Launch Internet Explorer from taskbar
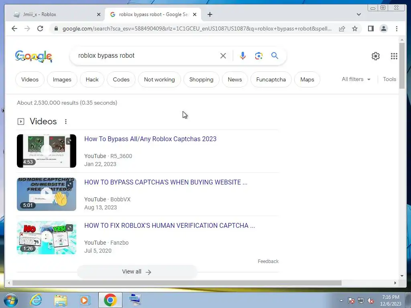Image resolution: width=411 pixels, height=308 pixels. click(36, 300)
